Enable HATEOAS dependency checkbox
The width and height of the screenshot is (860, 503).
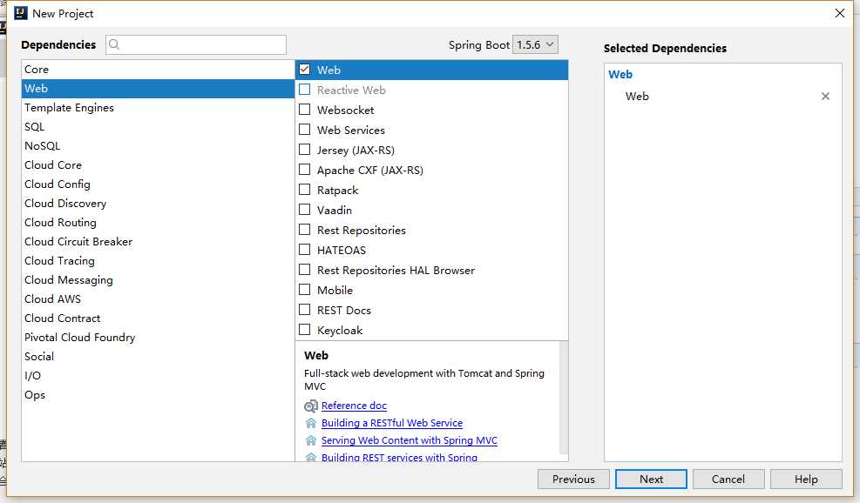(x=304, y=250)
